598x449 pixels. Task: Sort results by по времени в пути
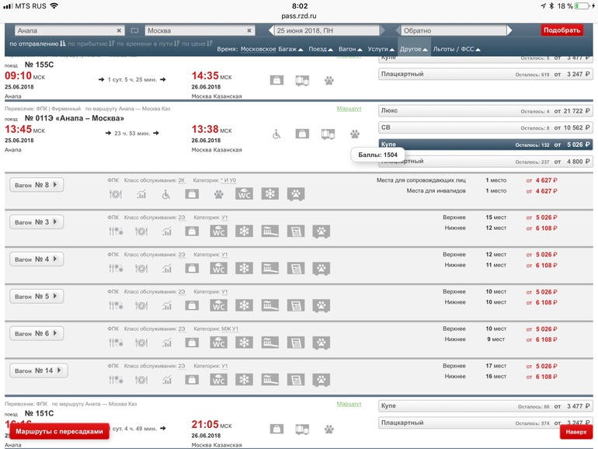click(x=146, y=44)
